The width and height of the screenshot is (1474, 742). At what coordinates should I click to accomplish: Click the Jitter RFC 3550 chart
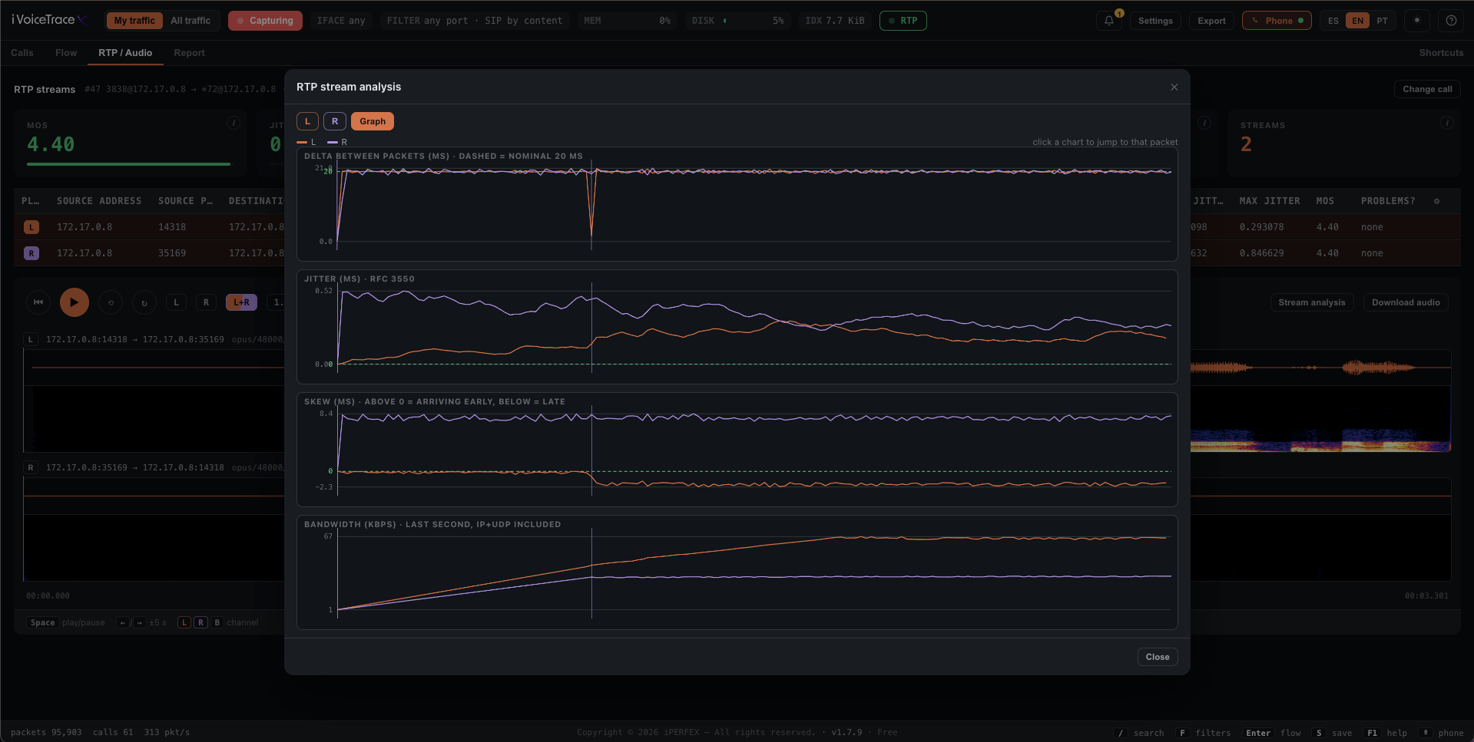click(737, 327)
